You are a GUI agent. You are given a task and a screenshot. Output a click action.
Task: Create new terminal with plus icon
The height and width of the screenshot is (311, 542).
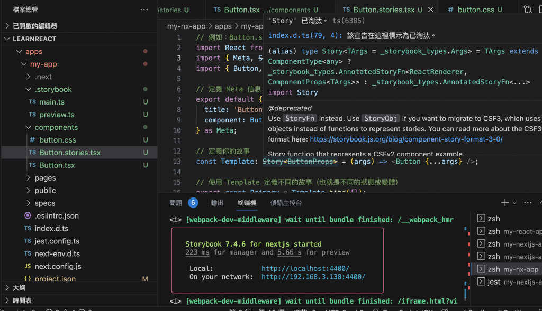[x=504, y=202]
